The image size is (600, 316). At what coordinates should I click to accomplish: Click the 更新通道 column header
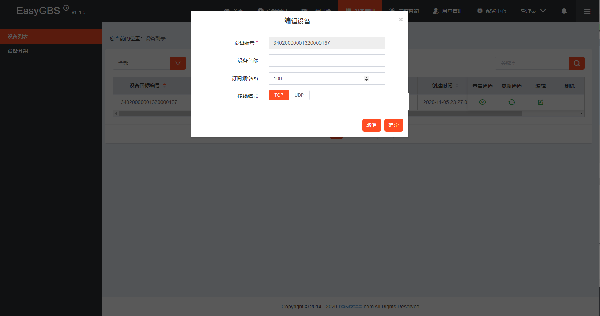click(x=511, y=86)
